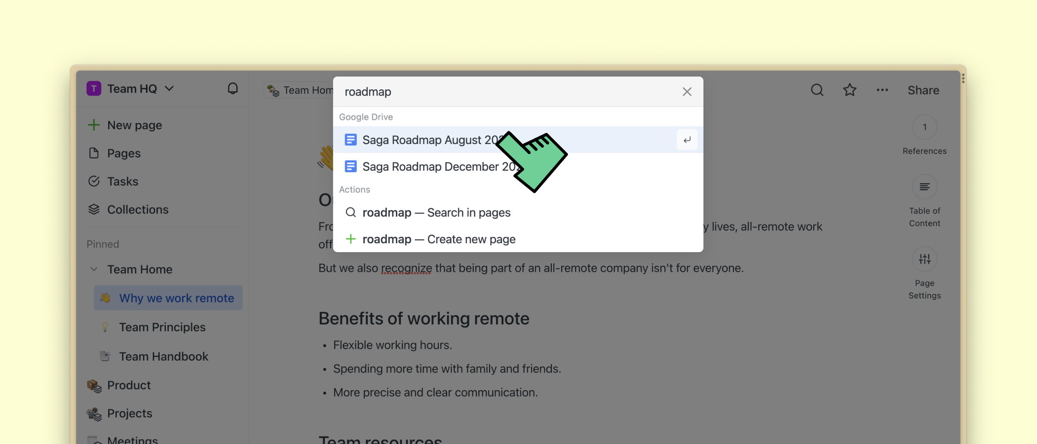The width and height of the screenshot is (1037, 444).
Task: Show the page References counter
Action: click(924, 127)
